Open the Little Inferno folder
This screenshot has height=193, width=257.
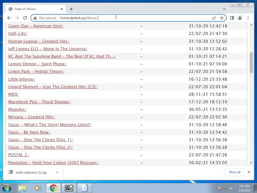pos(22,79)
